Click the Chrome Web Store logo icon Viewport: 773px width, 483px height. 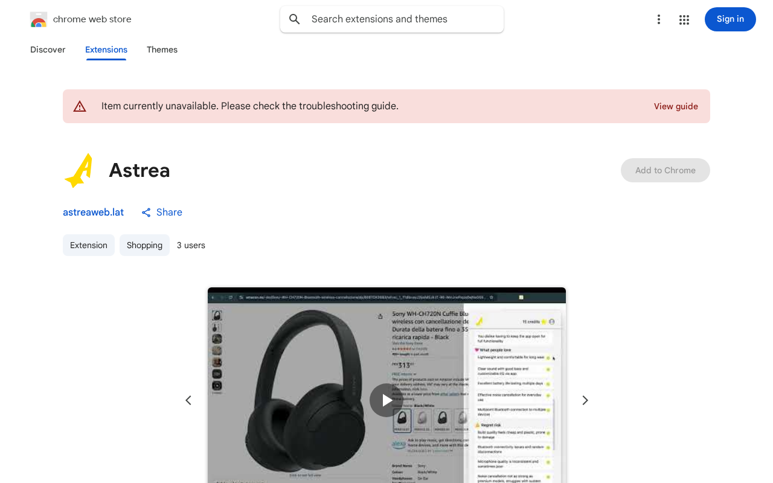[x=39, y=19]
